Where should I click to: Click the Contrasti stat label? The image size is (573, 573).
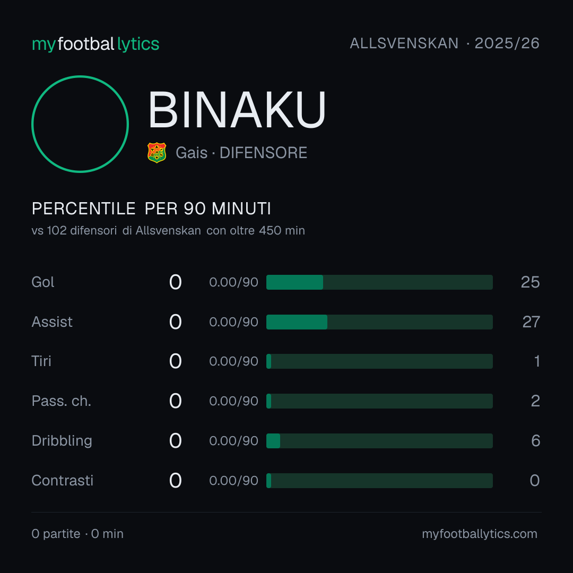click(x=63, y=481)
